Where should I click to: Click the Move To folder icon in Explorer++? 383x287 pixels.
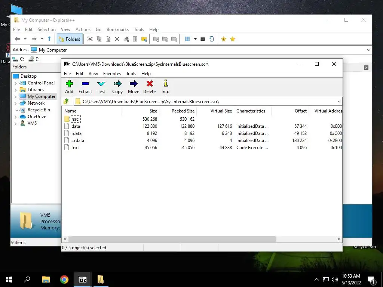(x=174, y=39)
